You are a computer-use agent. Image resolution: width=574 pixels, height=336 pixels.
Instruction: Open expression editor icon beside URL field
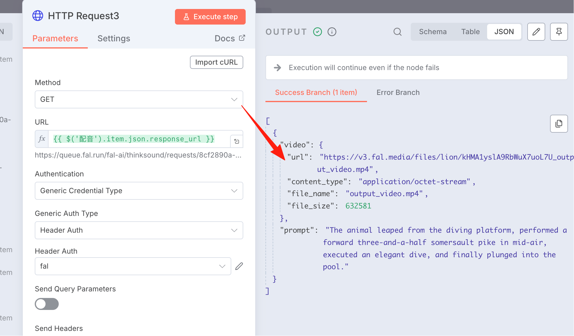click(x=237, y=141)
